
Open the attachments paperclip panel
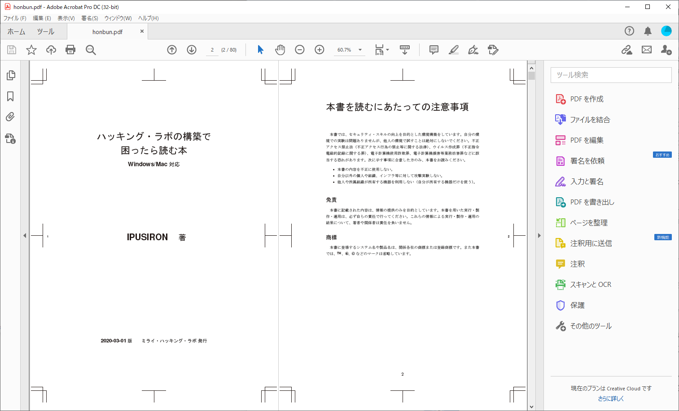pyautogui.click(x=10, y=117)
